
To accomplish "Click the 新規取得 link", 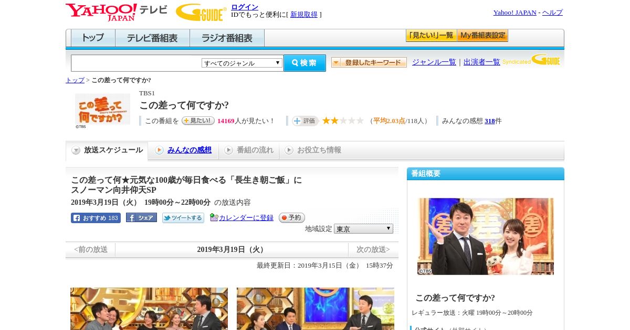I will click(x=304, y=15).
